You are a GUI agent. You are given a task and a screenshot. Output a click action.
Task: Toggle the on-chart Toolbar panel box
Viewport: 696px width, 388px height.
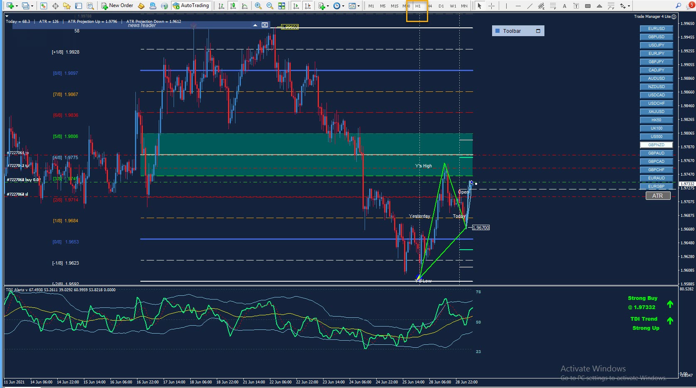click(x=538, y=31)
